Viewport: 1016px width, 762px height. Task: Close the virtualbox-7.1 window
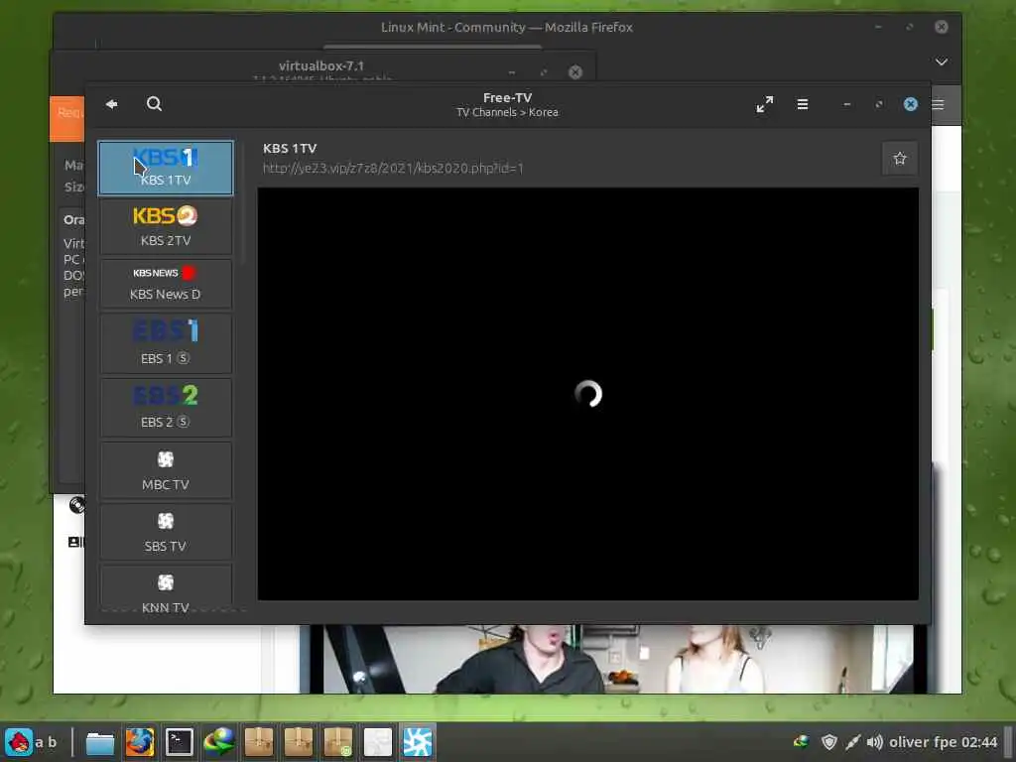(574, 71)
